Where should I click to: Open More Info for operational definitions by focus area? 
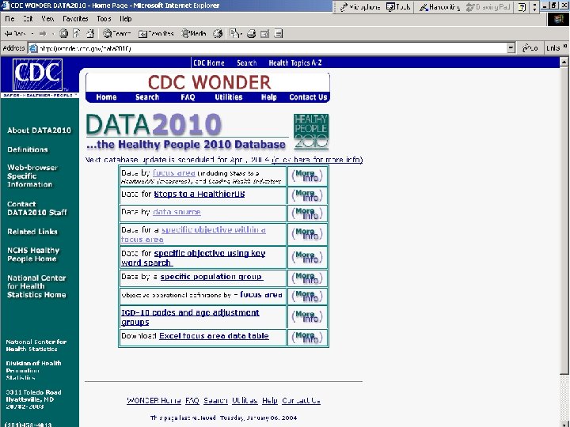pos(307,297)
